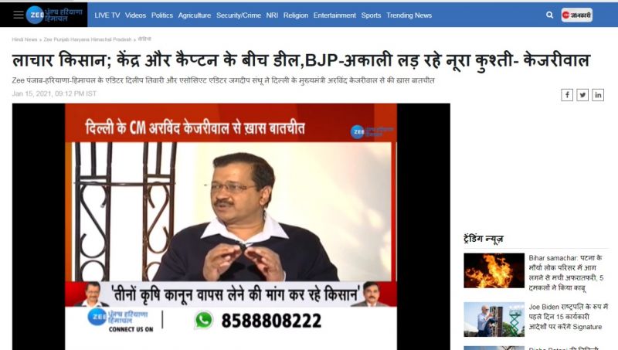Viewport: 618px width, 350px height.
Task: Share article on LinkedIn
Action: 598,95
